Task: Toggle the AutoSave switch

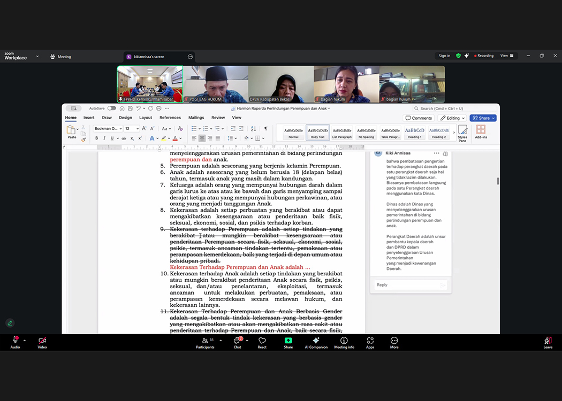Action: tap(111, 109)
